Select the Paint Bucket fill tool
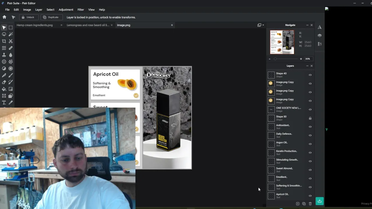This screenshot has width=372, height=209. (4, 89)
